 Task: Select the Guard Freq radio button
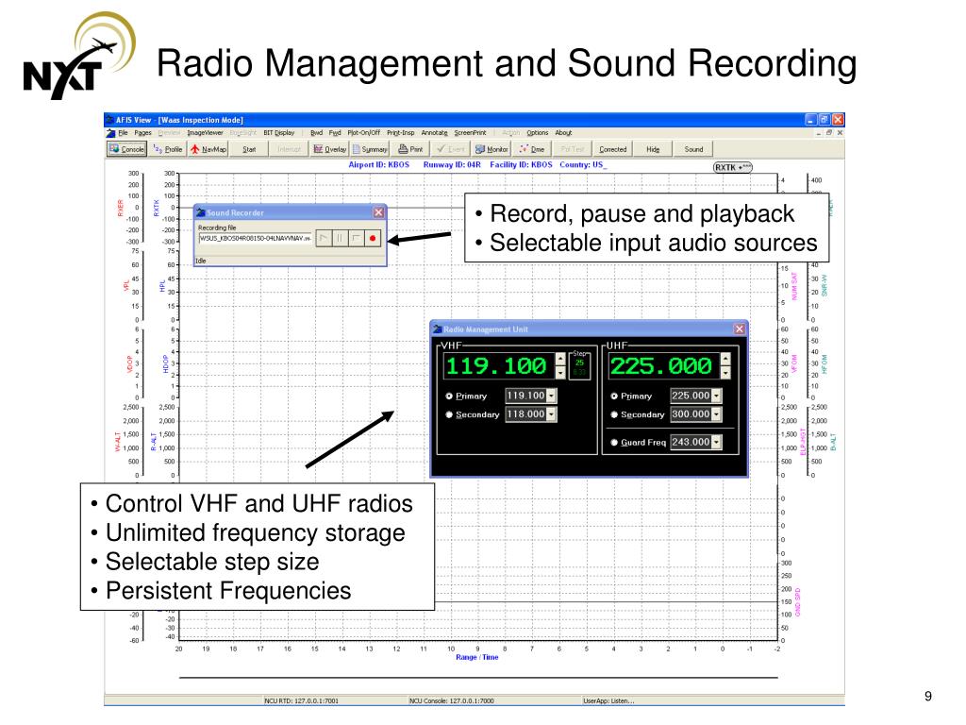click(x=614, y=442)
